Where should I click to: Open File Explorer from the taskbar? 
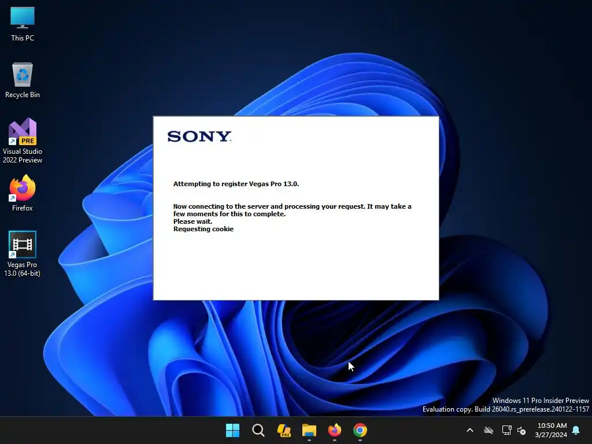click(309, 430)
